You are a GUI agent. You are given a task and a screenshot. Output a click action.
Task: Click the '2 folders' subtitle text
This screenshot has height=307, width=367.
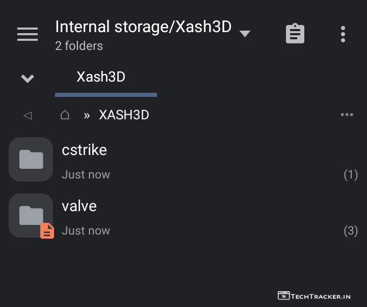click(79, 46)
